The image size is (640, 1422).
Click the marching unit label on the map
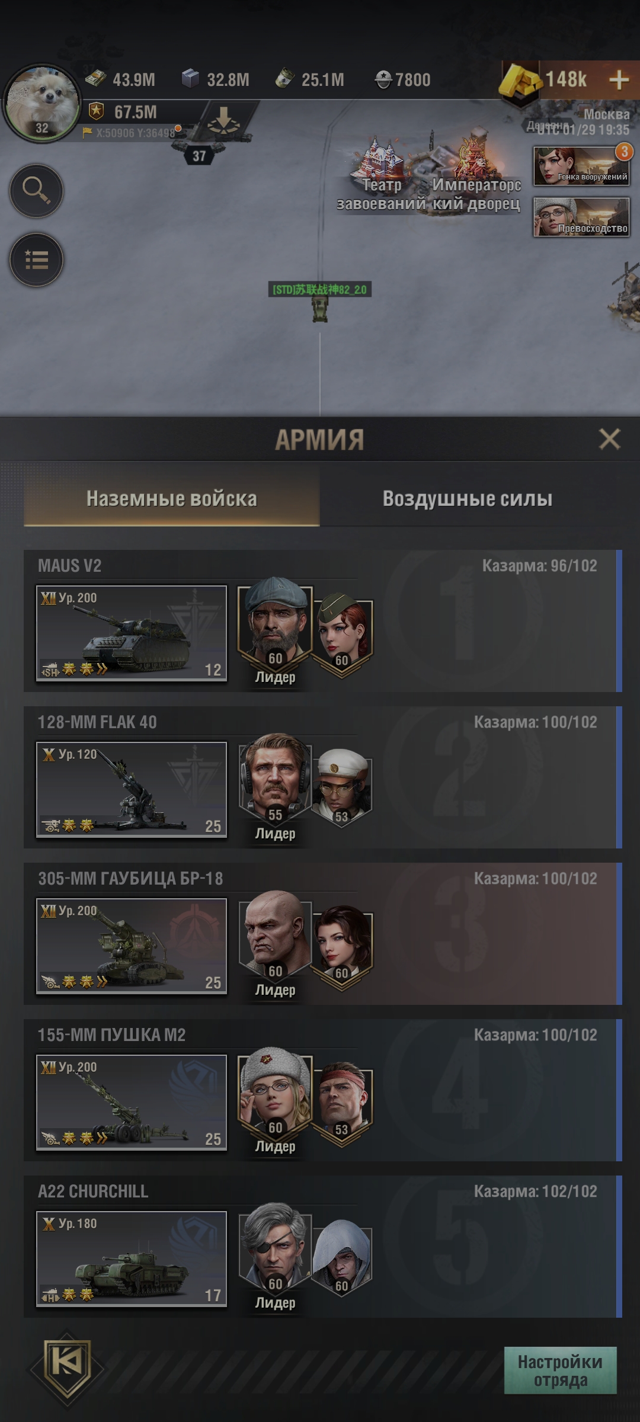point(320,289)
